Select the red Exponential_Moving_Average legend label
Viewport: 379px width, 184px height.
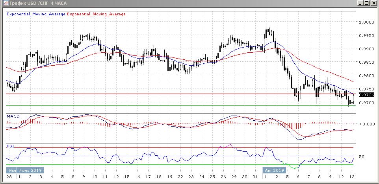click(97, 14)
